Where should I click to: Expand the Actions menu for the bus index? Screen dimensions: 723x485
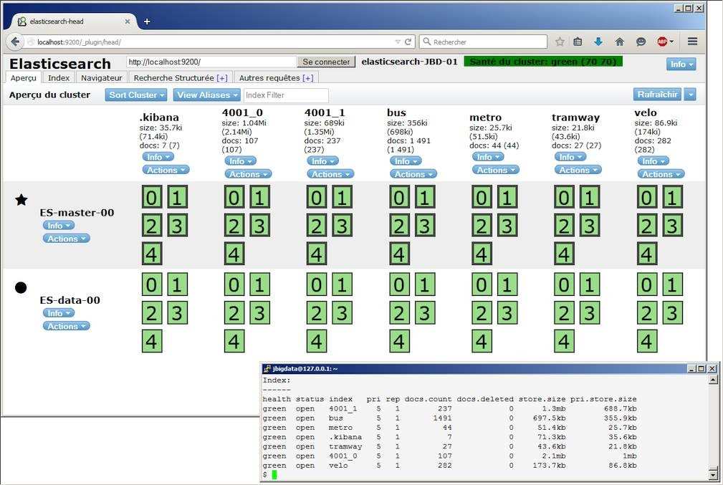pos(412,173)
